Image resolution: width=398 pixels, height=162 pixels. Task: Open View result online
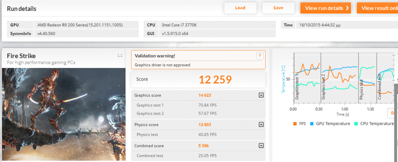click(377, 8)
